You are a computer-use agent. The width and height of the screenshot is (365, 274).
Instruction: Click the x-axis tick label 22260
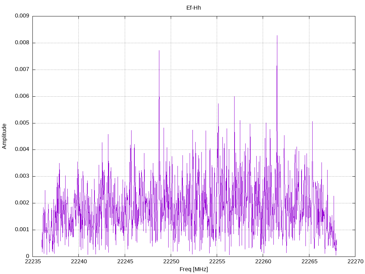pos(263,262)
